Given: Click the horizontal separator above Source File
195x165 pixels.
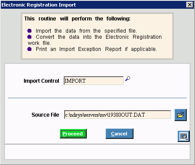Looking at the screenshot, I should [x=97, y=98].
